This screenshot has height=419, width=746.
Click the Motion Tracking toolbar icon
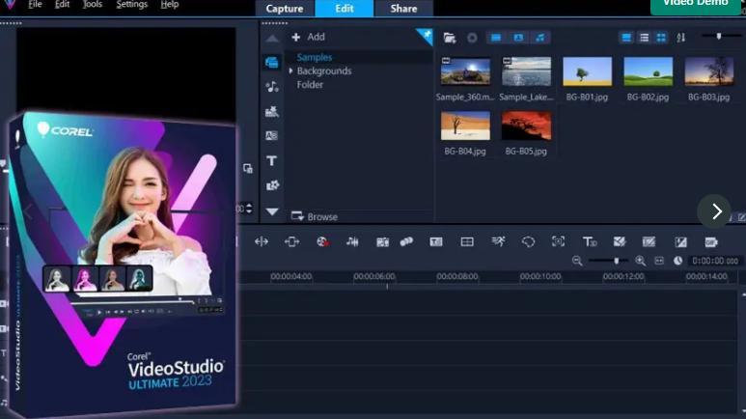click(x=498, y=242)
